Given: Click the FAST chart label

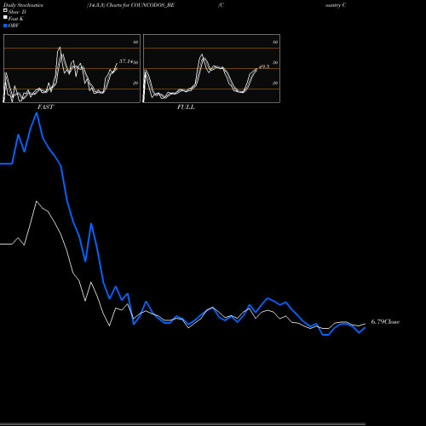Looking at the screenshot, I should coord(45,107).
